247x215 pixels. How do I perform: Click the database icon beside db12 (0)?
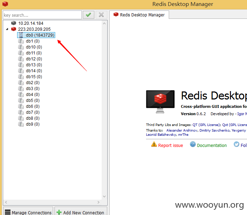[x=21, y=59]
